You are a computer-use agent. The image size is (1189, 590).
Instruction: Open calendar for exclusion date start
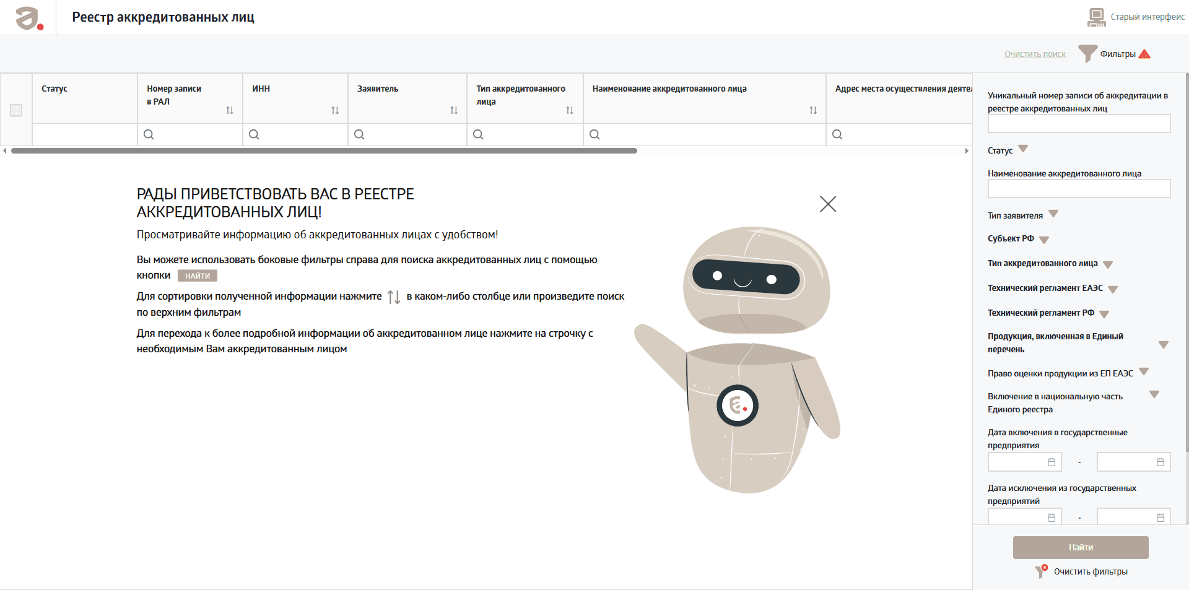point(1052,518)
